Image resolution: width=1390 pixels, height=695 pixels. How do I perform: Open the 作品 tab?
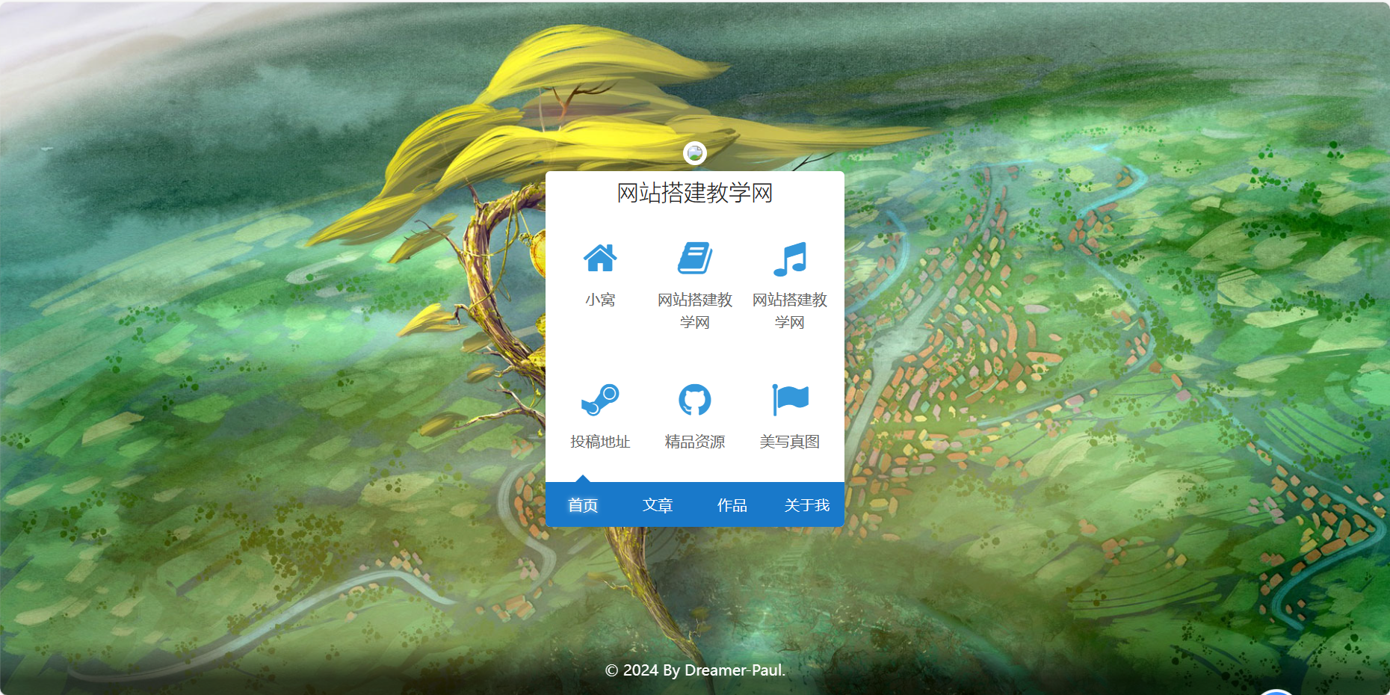[732, 505]
